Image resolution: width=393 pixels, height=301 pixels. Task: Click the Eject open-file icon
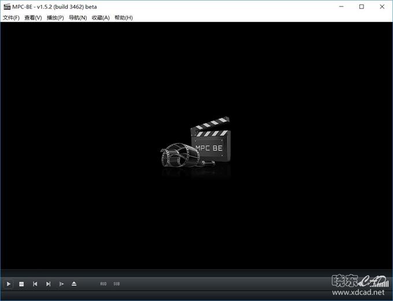tap(74, 284)
